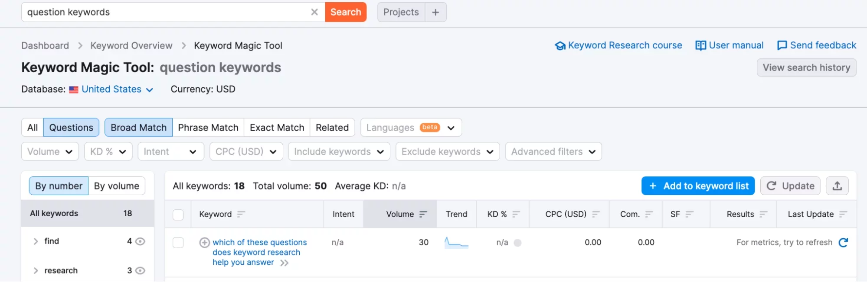The height and width of the screenshot is (282, 867).
Task: Open the Exclude keywords dropdown
Action: point(448,152)
